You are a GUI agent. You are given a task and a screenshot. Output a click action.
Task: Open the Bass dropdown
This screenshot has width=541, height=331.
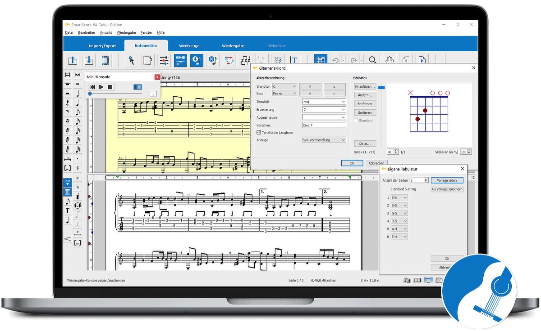pos(284,94)
